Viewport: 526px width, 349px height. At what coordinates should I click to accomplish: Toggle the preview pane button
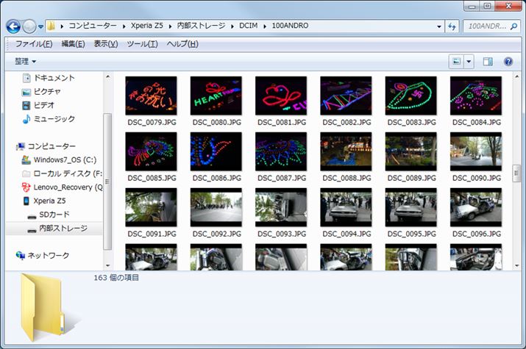[487, 62]
